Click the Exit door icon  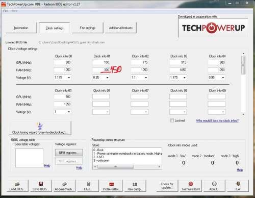pos(238,184)
